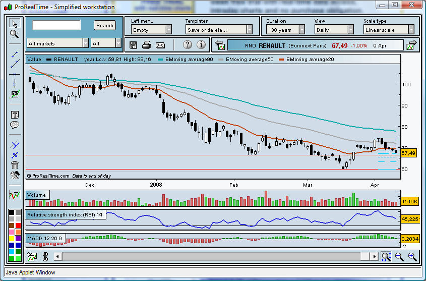The image size is (426, 281).
Task: Click the printer icon
Action: point(146,45)
